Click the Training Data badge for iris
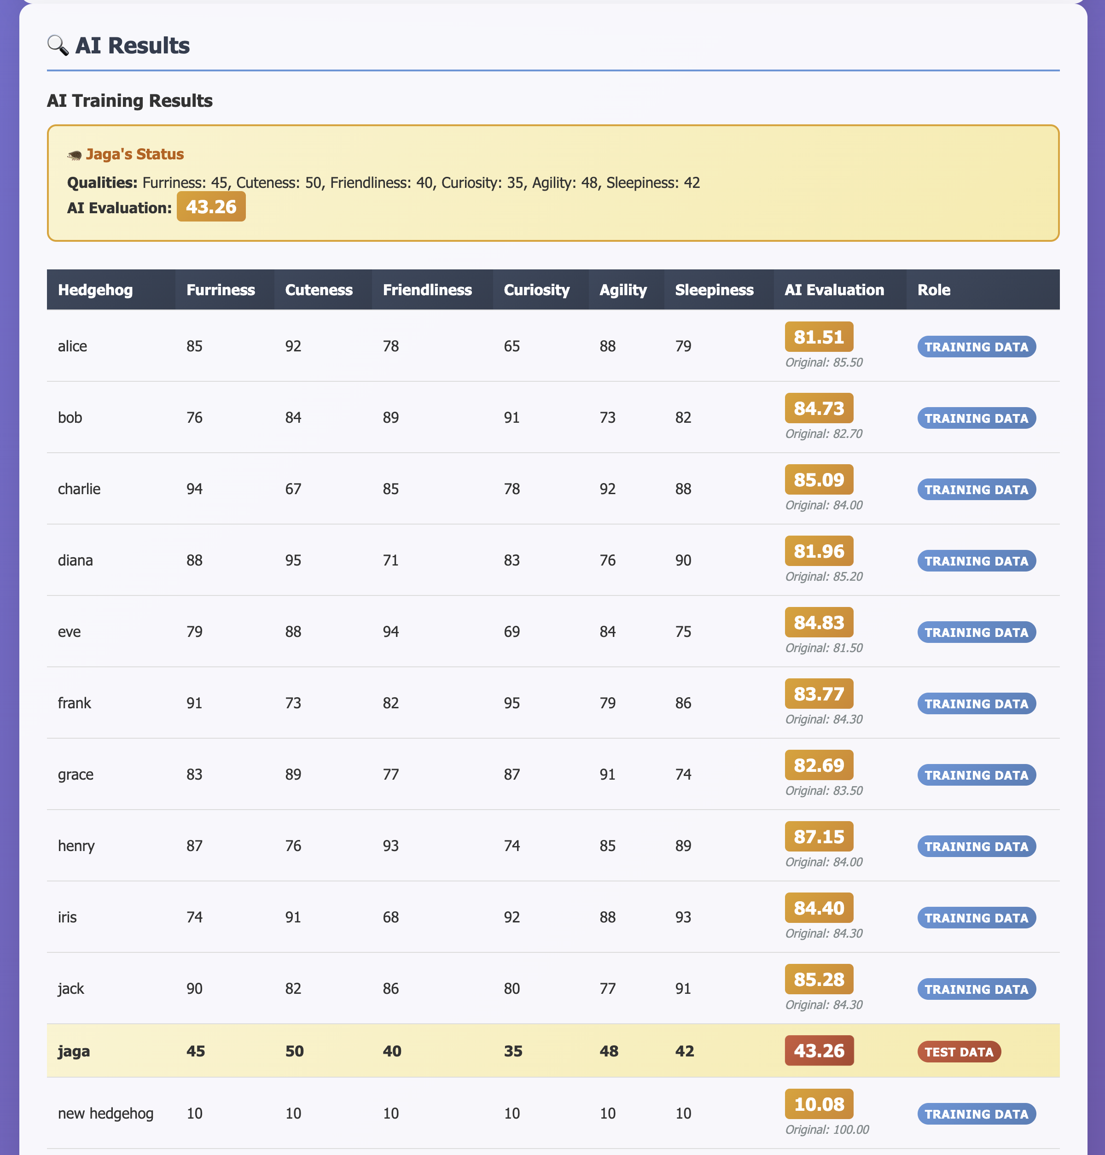 click(x=976, y=918)
